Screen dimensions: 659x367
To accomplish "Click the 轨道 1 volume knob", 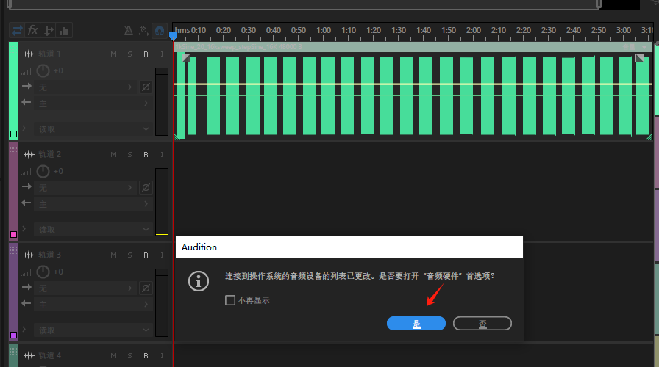I will pyautogui.click(x=43, y=71).
